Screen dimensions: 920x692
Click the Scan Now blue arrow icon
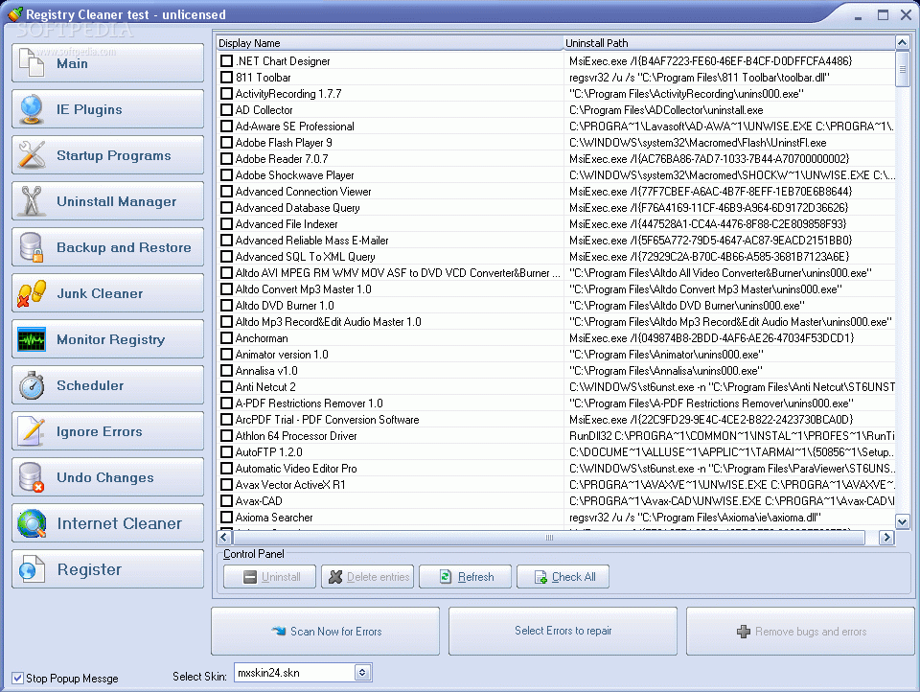click(x=278, y=631)
